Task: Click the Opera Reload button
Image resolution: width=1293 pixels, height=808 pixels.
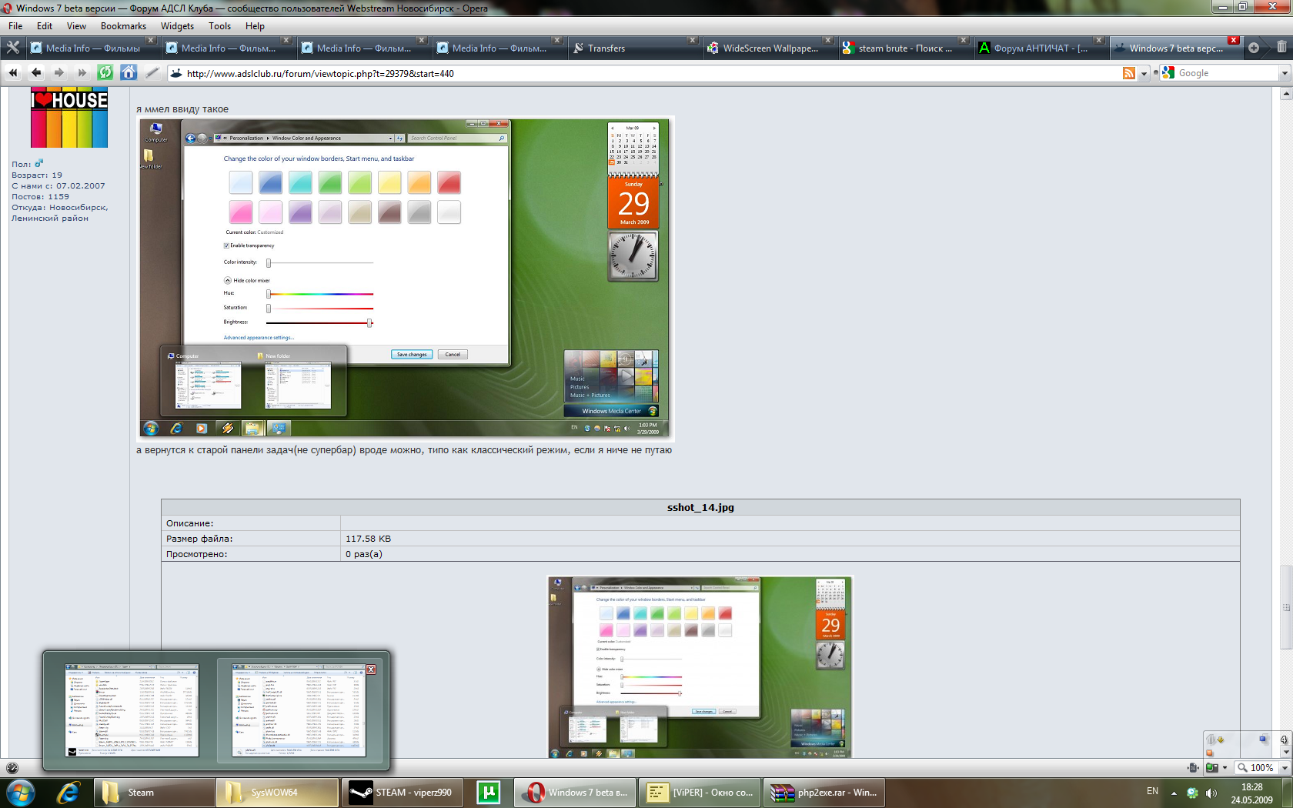Action: point(105,73)
